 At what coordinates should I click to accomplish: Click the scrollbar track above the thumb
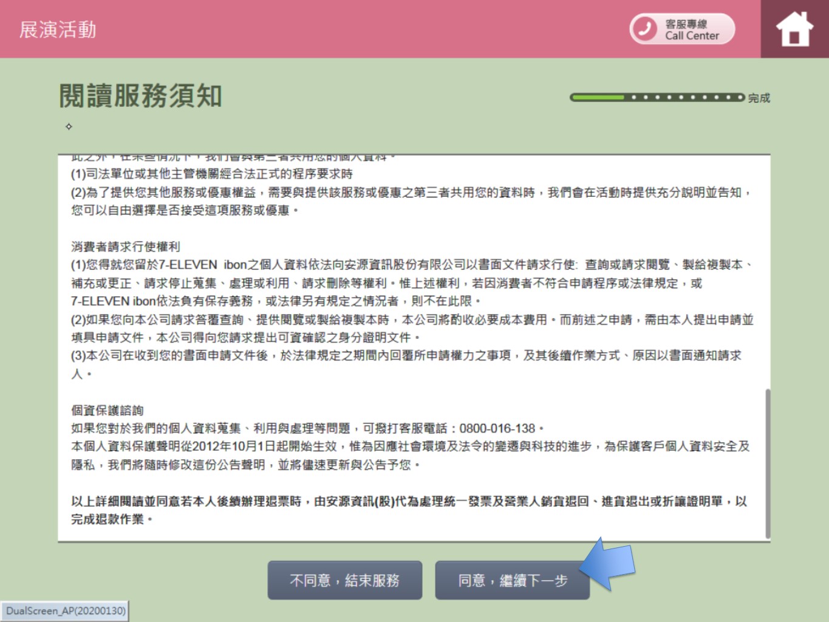point(768,273)
